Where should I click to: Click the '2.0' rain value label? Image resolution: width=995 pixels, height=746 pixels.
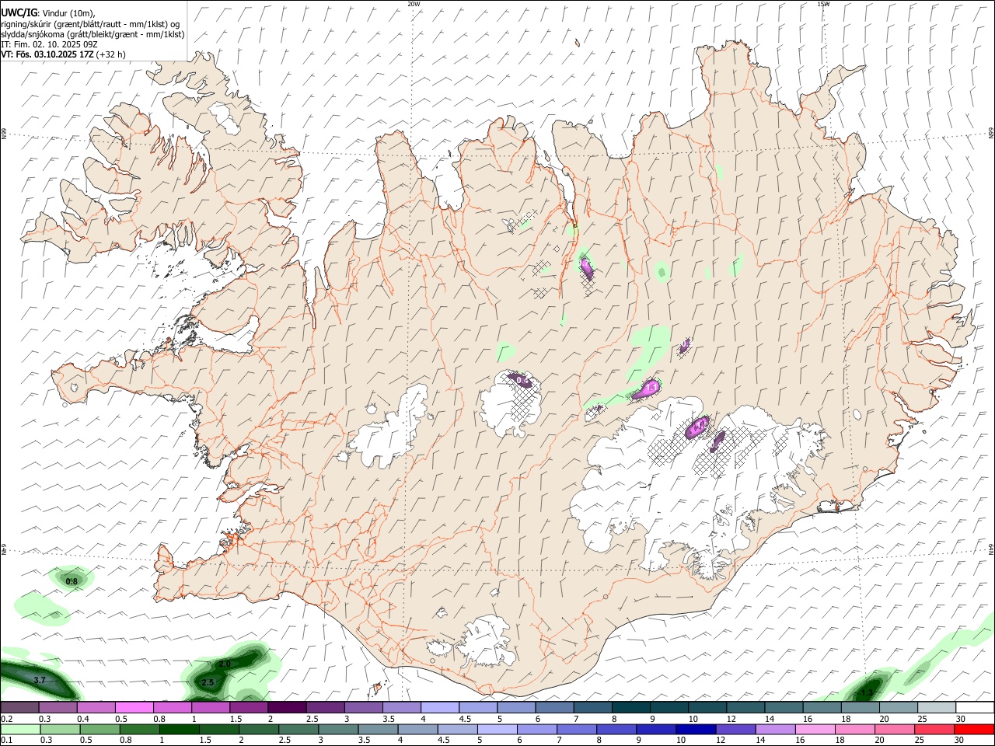click(x=225, y=664)
